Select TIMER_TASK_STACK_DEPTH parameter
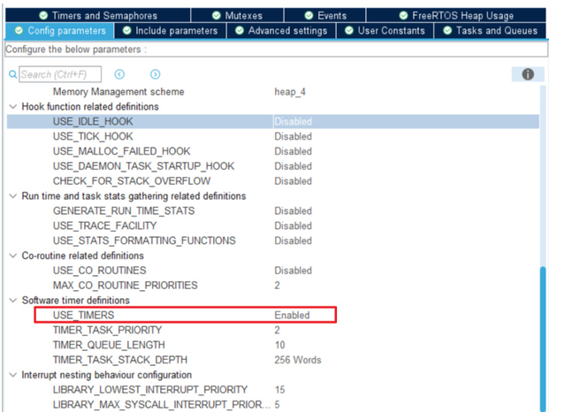The image size is (572, 420). coord(120,360)
